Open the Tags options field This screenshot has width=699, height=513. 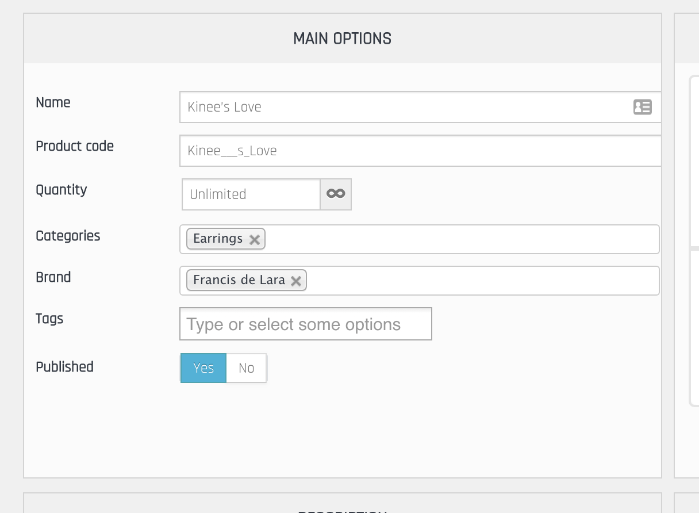pos(305,324)
